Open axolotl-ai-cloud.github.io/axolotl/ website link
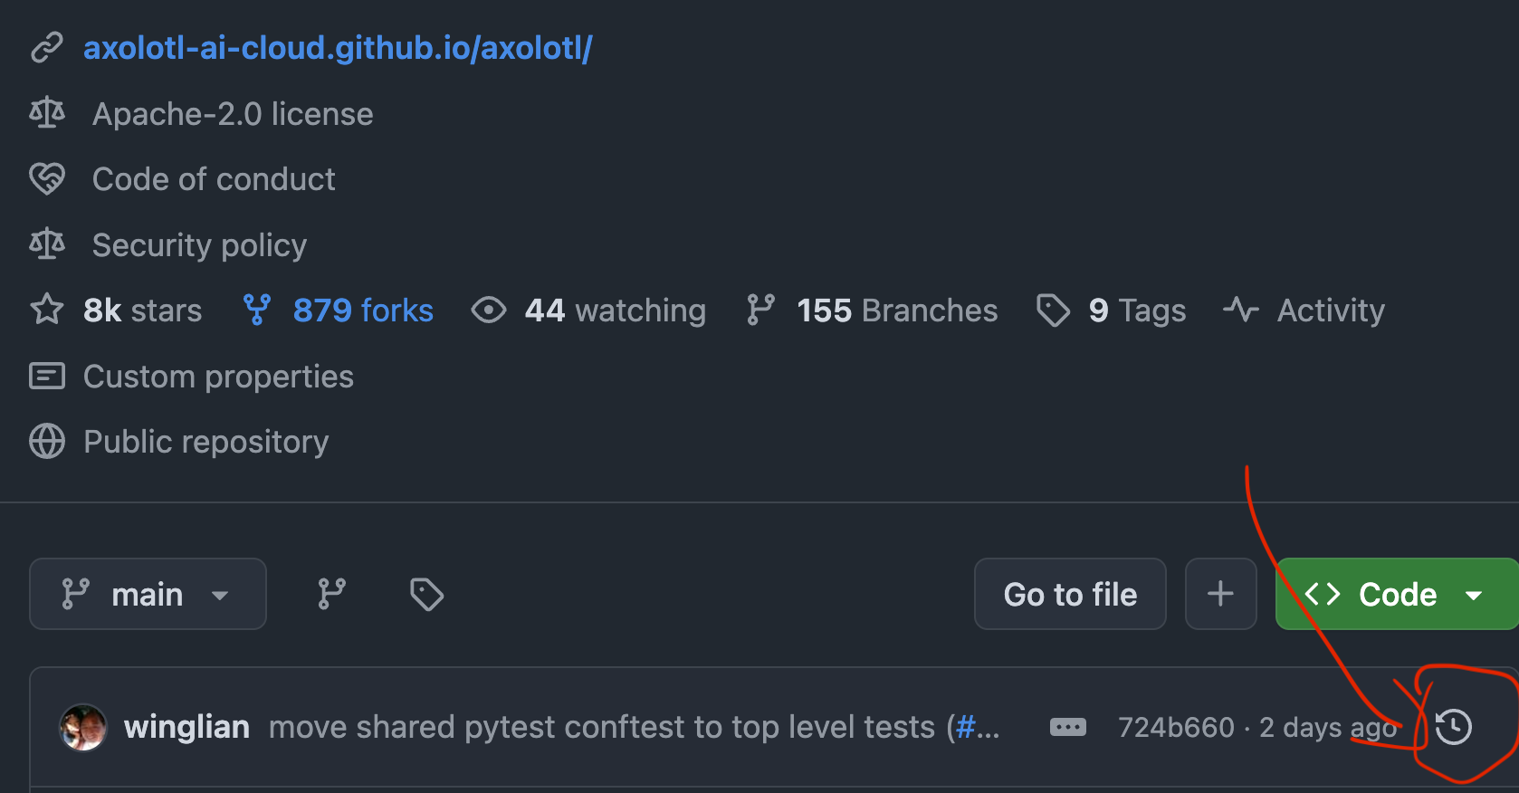Viewport: 1519px width, 793px height. coord(338,48)
